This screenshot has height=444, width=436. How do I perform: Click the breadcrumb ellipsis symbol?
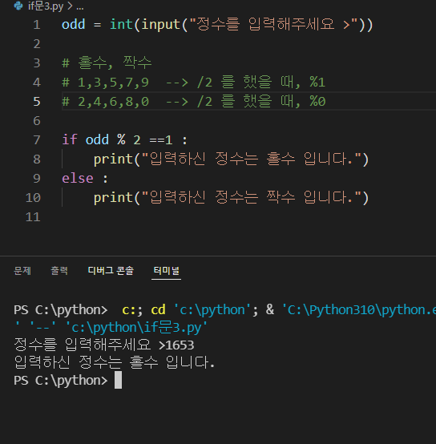tap(80, 6)
